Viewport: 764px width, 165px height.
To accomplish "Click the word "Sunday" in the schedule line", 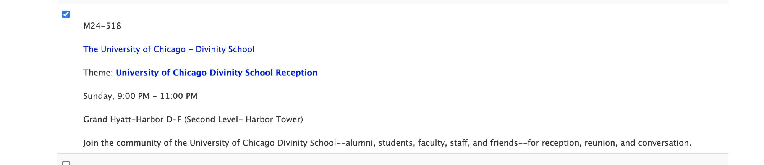I will tap(98, 96).
